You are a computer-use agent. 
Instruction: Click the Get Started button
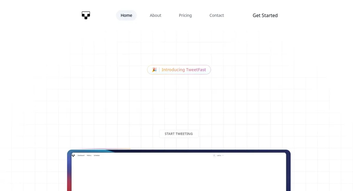point(265,15)
